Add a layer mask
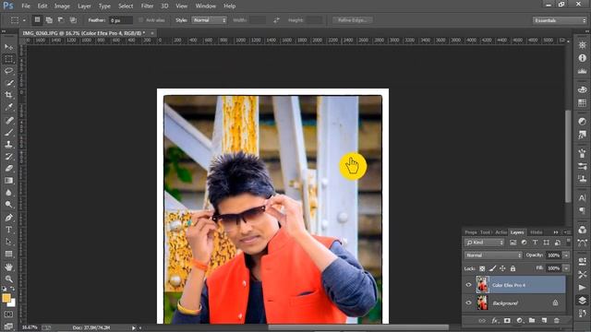The image size is (591, 332). [507, 321]
